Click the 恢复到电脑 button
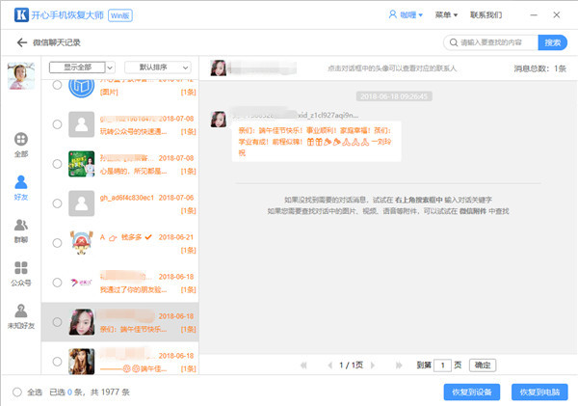This screenshot has height=406, width=578. point(539,392)
